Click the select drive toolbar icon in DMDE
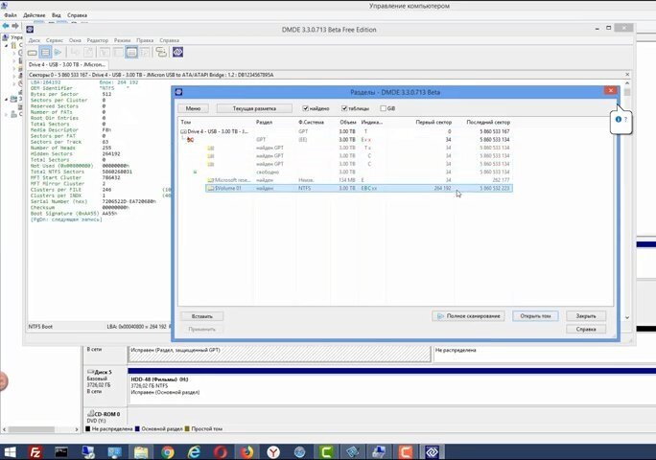The height and width of the screenshot is (460, 656). [x=33, y=53]
